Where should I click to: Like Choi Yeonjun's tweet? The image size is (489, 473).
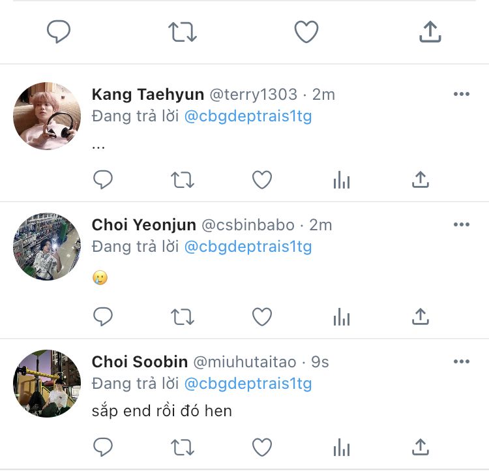tap(262, 316)
